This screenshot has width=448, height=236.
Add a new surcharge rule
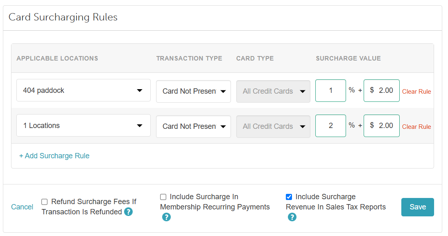click(x=54, y=156)
